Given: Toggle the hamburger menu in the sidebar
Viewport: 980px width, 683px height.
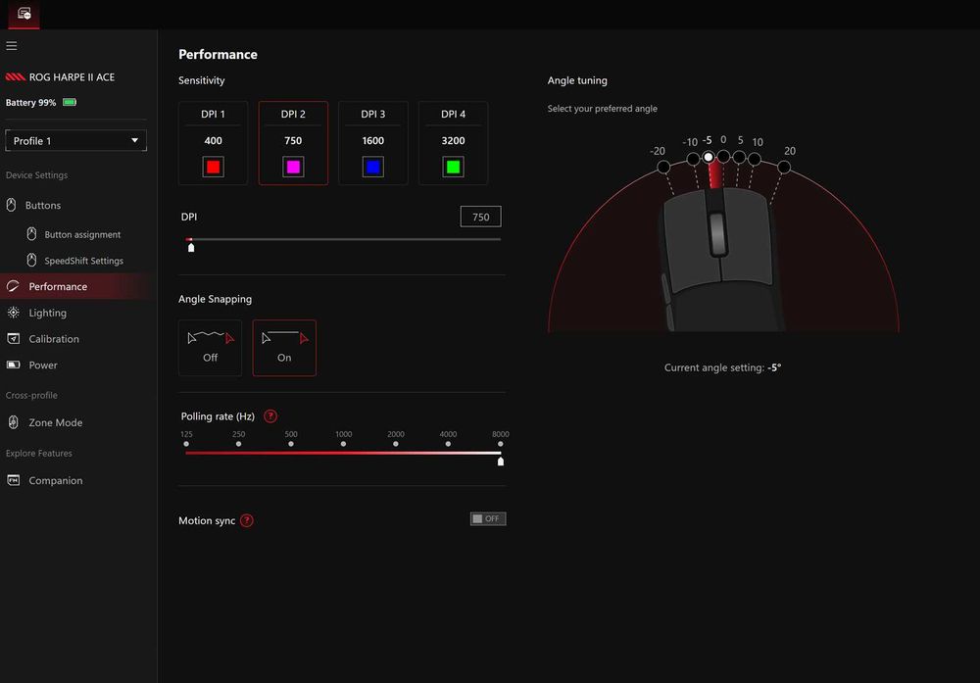Looking at the screenshot, I should (x=11, y=46).
